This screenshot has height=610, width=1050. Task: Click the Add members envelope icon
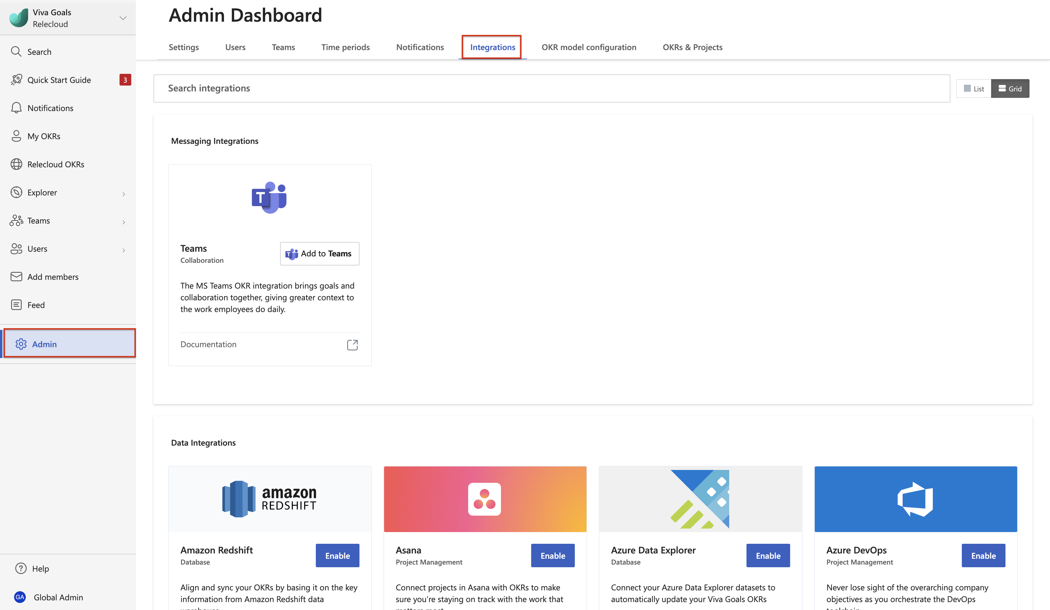[x=16, y=277]
